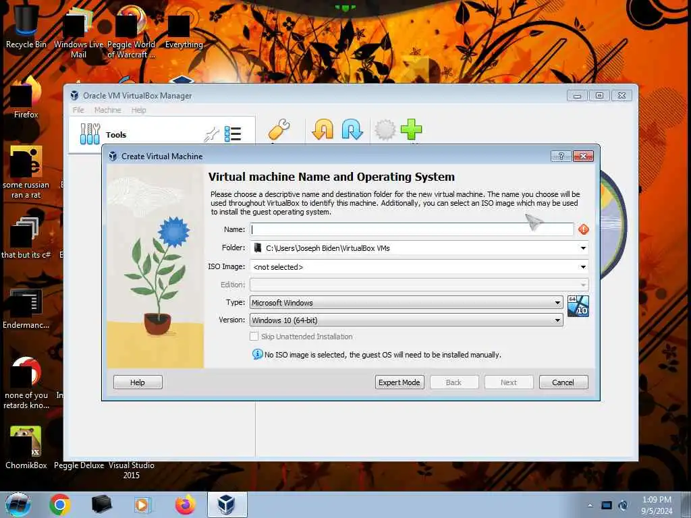Click the network tray icon
The image size is (691, 518).
pos(607,505)
